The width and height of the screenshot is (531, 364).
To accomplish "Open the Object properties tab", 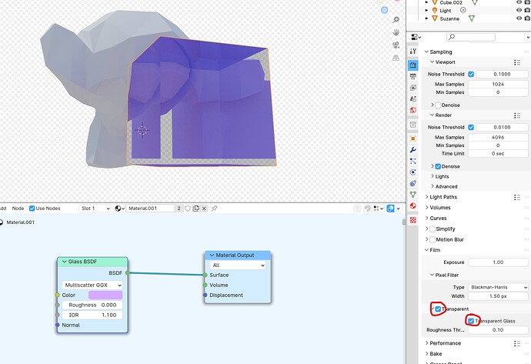I will pyautogui.click(x=412, y=139).
